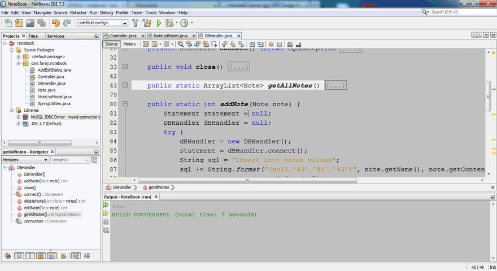Viewport: 497px width, 271px height.
Task: Click the Build Project hammer icon
Action: pyautogui.click(x=136, y=23)
